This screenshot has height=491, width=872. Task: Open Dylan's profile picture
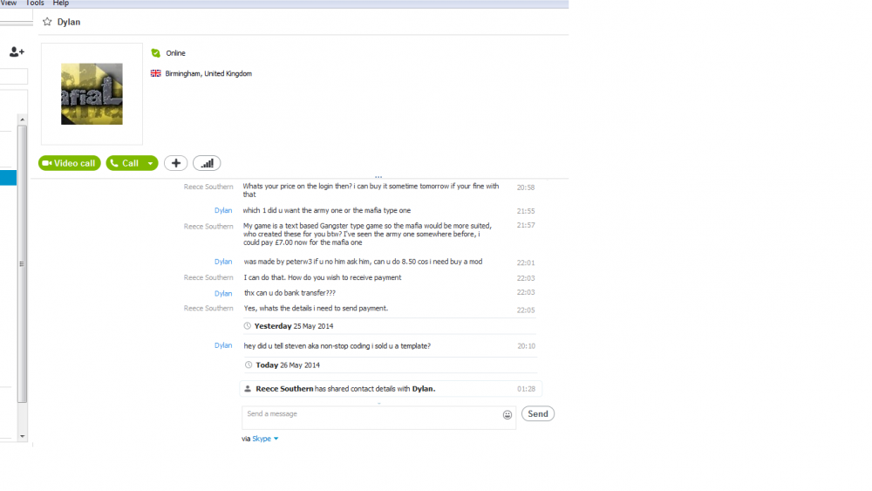(x=92, y=94)
